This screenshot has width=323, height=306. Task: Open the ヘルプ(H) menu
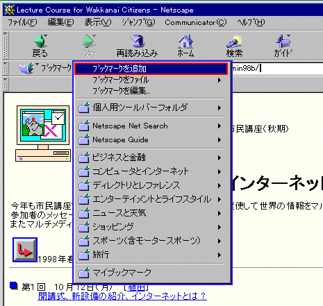251,22
